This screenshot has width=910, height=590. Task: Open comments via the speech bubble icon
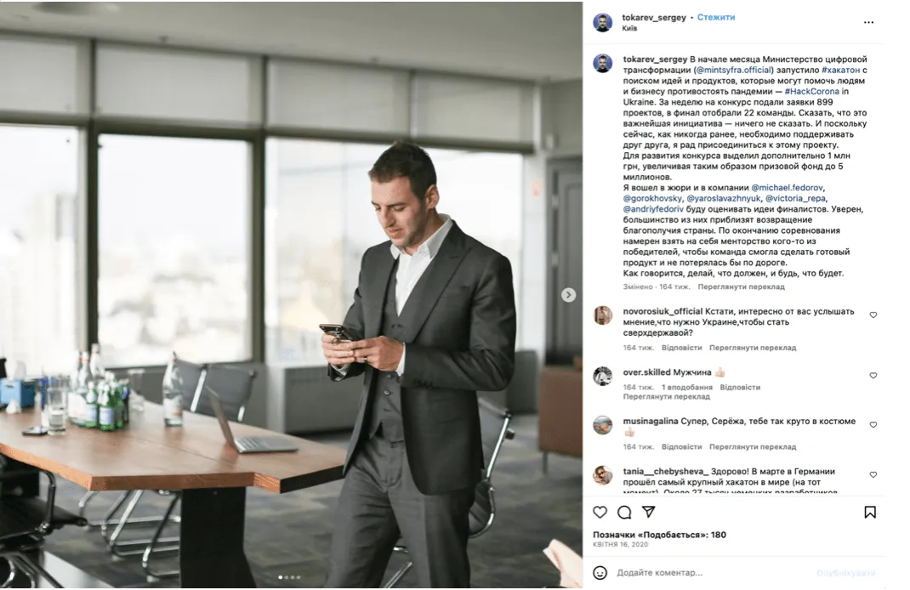[x=624, y=513]
